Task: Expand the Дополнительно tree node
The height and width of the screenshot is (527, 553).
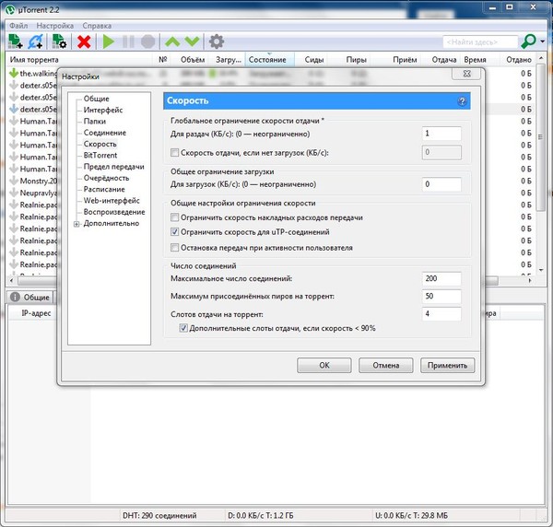Action: [x=76, y=224]
